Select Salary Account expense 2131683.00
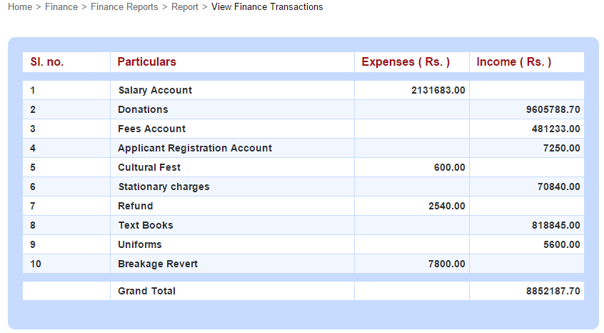 [x=438, y=90]
